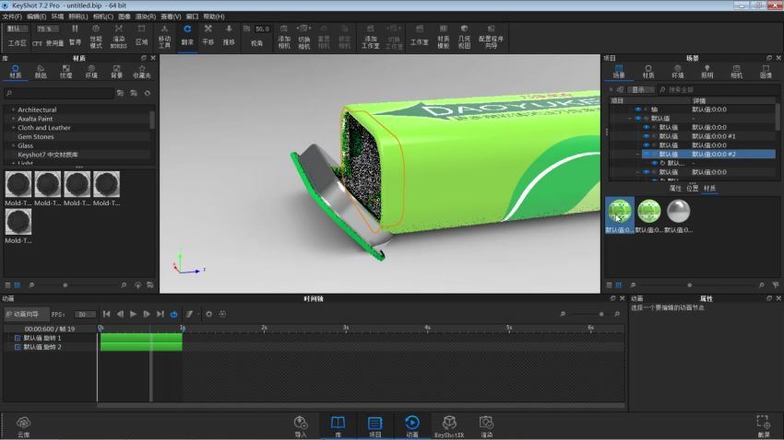
Task: Jump to animation end frame
Action: pos(160,314)
